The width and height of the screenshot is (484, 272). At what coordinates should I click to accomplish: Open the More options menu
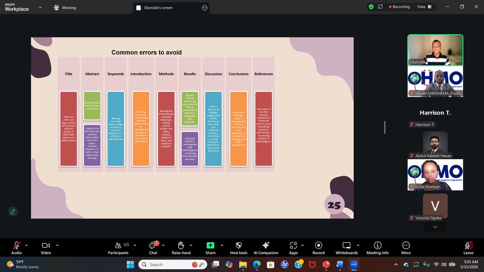(406, 248)
